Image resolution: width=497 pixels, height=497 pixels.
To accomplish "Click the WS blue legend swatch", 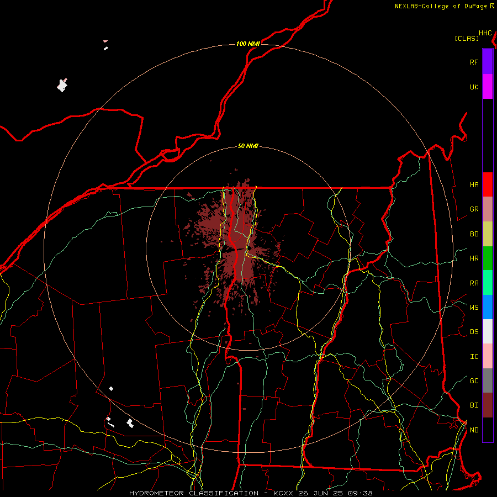I will [x=488, y=307].
